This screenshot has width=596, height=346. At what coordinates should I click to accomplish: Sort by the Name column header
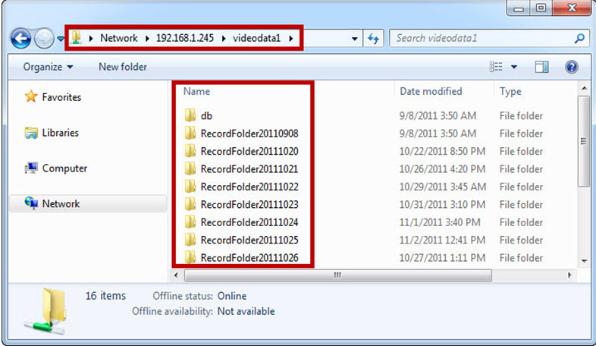[x=196, y=91]
